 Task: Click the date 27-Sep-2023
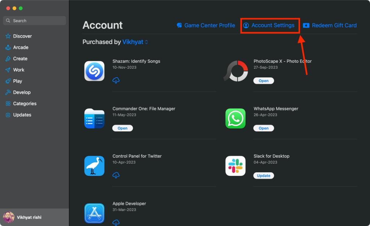(x=266, y=67)
